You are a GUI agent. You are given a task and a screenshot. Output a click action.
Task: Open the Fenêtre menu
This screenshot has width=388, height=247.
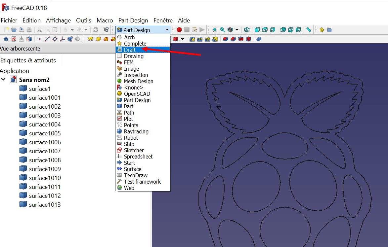click(x=163, y=20)
